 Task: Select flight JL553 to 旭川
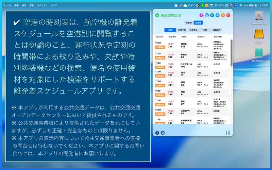click(x=191, y=74)
